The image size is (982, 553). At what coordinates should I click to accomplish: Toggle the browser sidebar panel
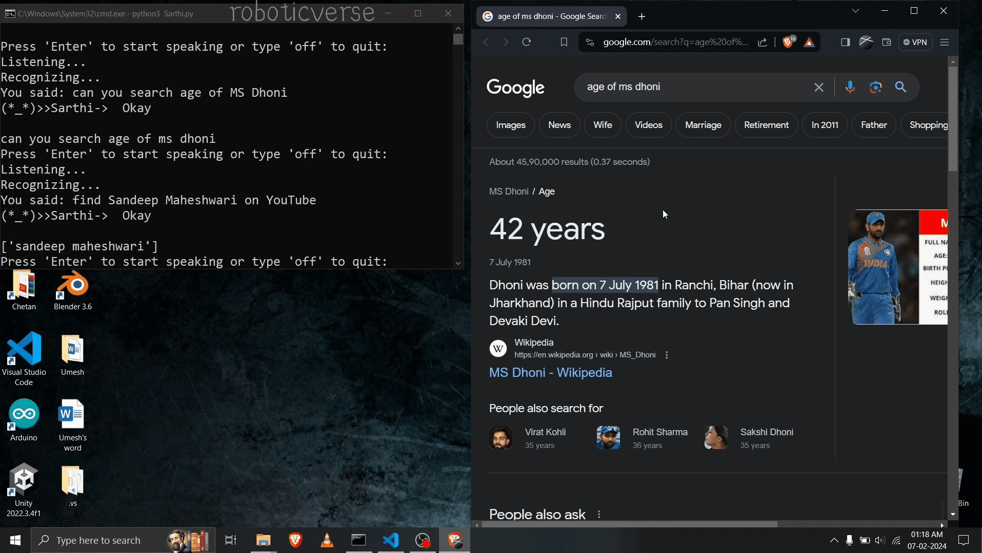tap(845, 42)
